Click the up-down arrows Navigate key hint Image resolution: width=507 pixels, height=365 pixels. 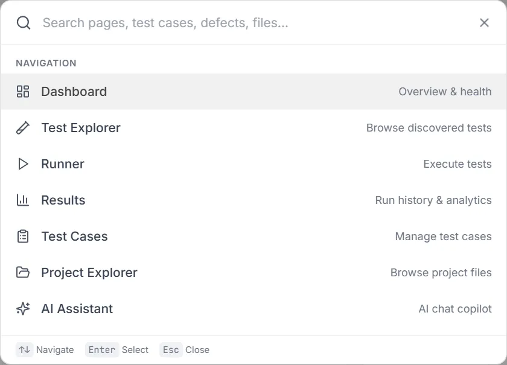pyautogui.click(x=25, y=350)
